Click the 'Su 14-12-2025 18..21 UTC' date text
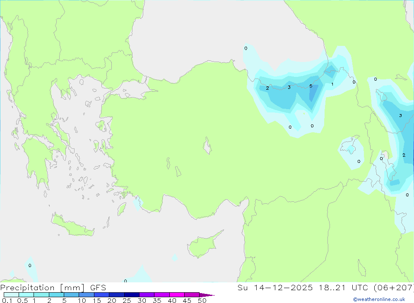The image size is (414, 303). click(303, 287)
